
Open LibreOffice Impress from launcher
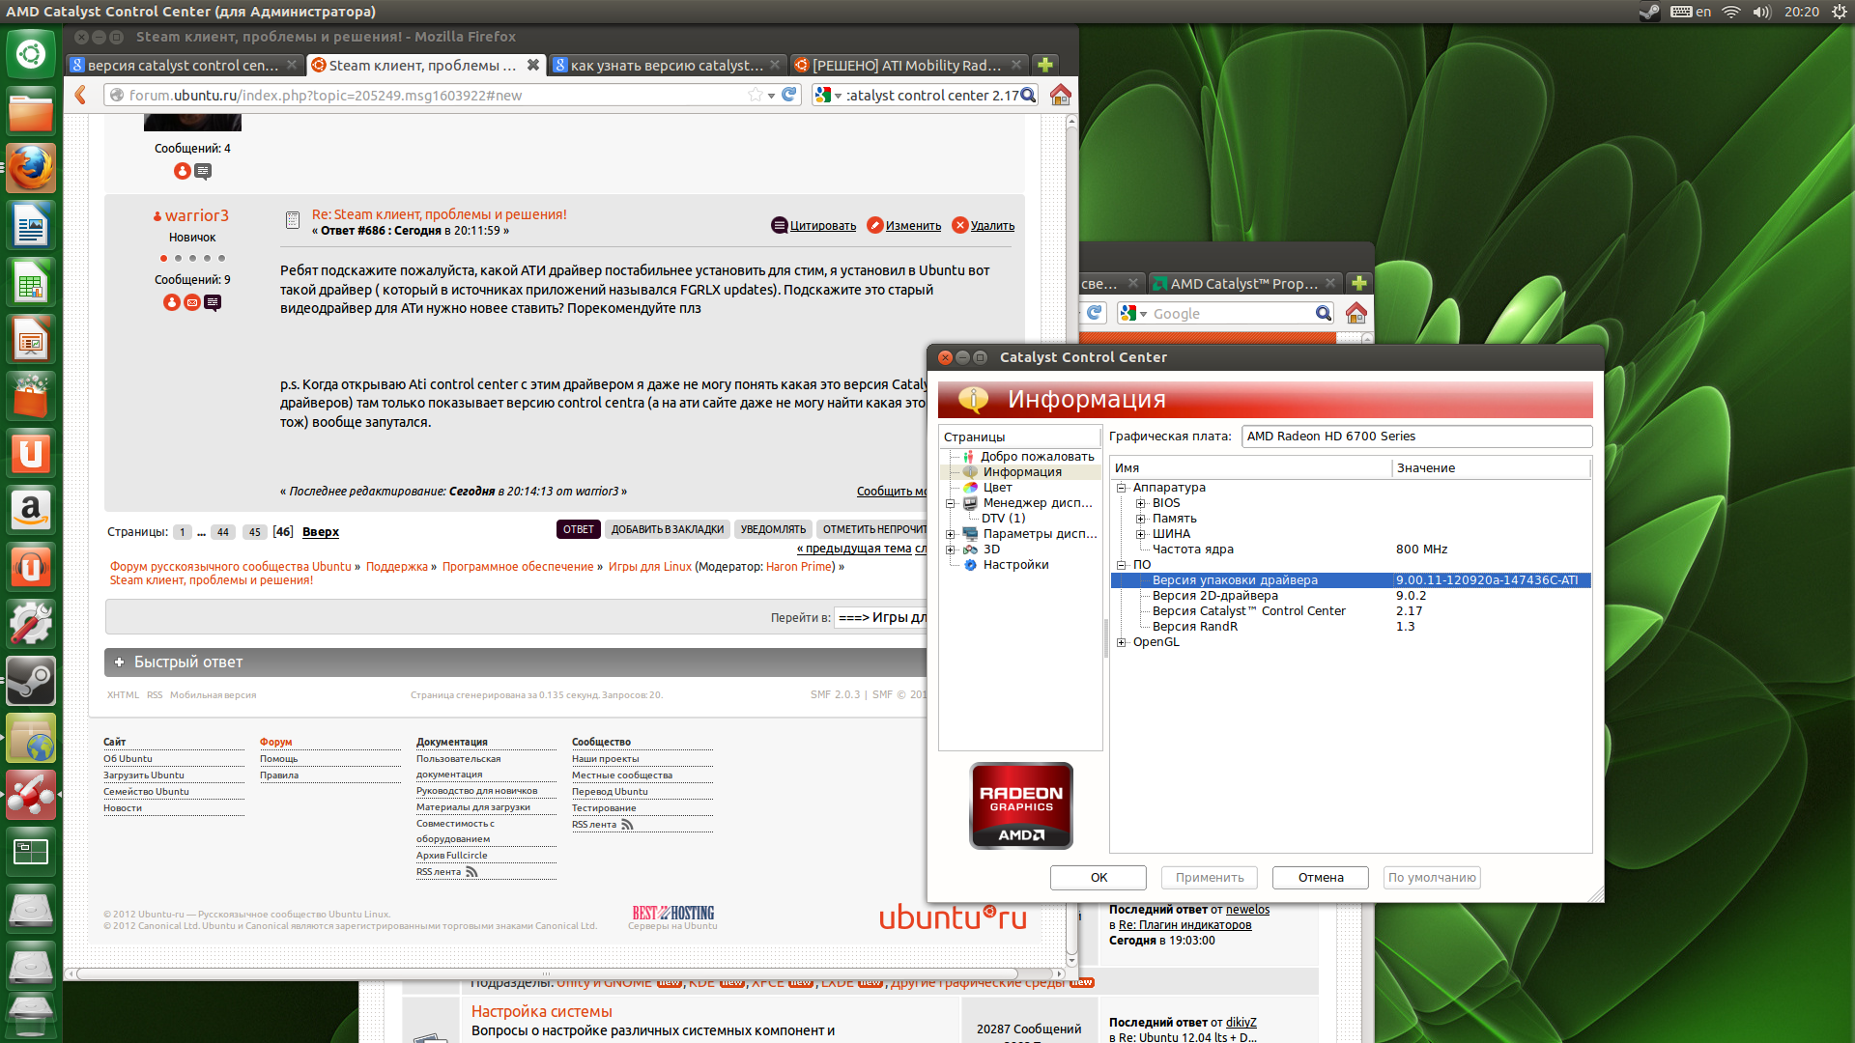(x=31, y=339)
